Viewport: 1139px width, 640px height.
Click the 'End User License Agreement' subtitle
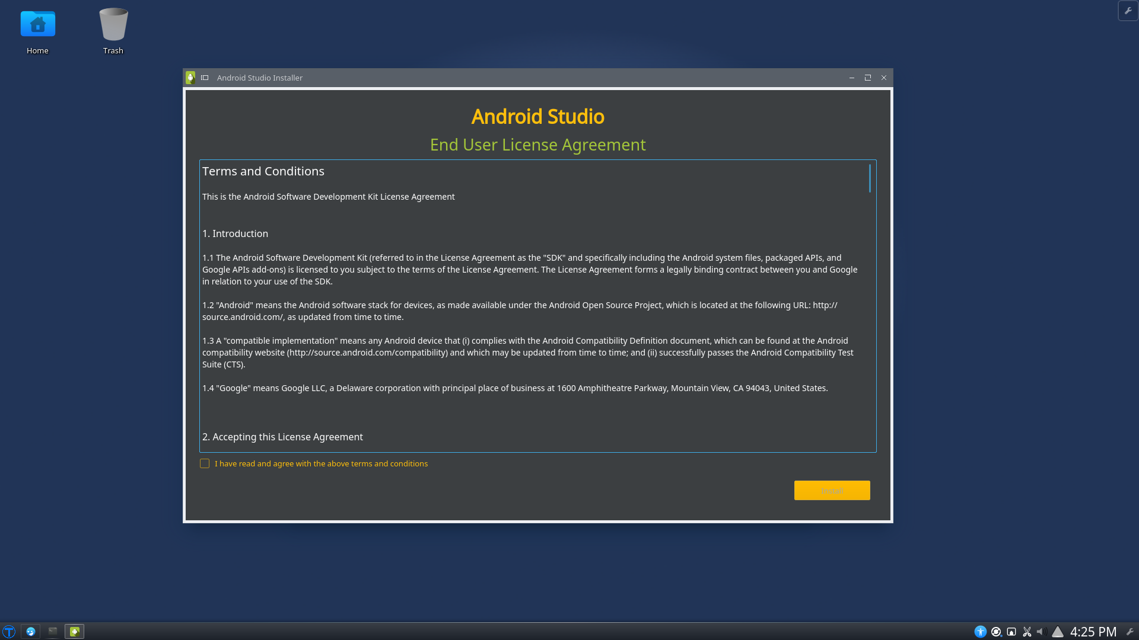click(x=537, y=145)
